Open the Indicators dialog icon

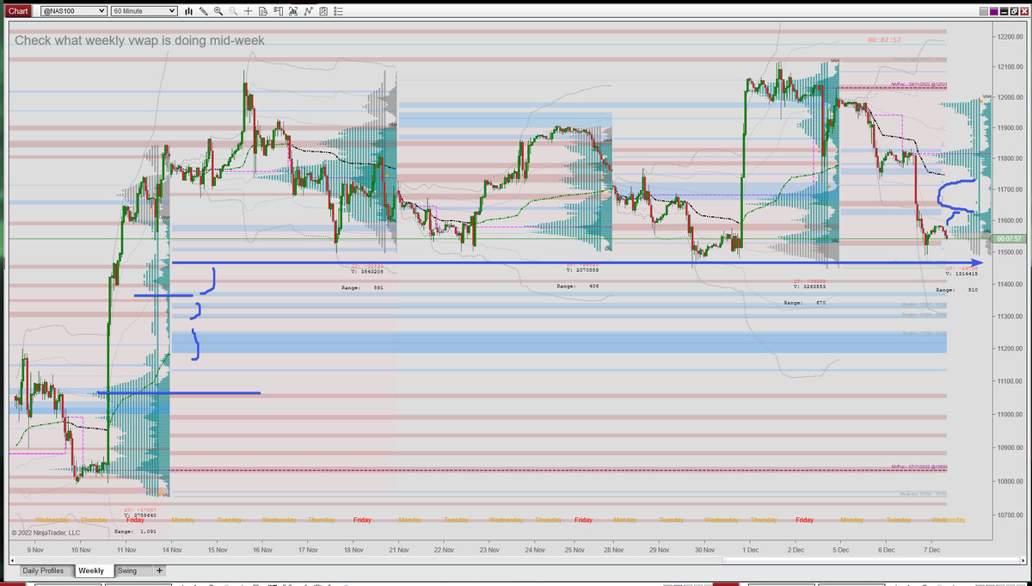click(308, 11)
